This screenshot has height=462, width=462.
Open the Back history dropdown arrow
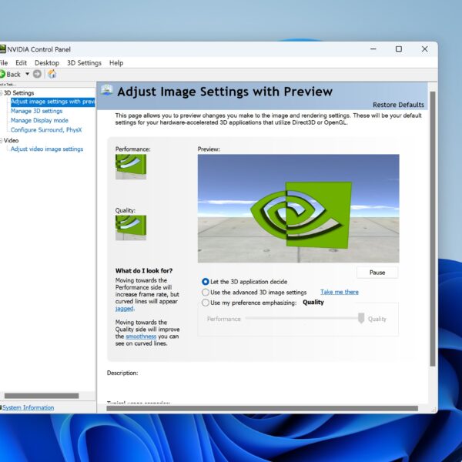point(28,74)
